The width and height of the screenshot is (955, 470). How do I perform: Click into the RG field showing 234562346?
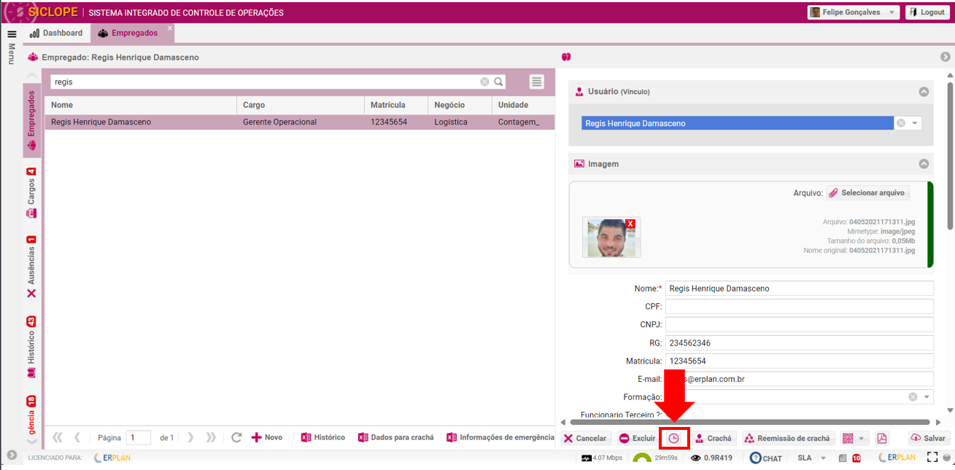point(800,342)
